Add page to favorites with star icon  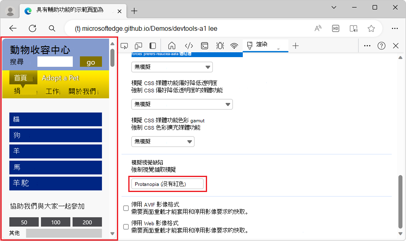click(x=371, y=28)
